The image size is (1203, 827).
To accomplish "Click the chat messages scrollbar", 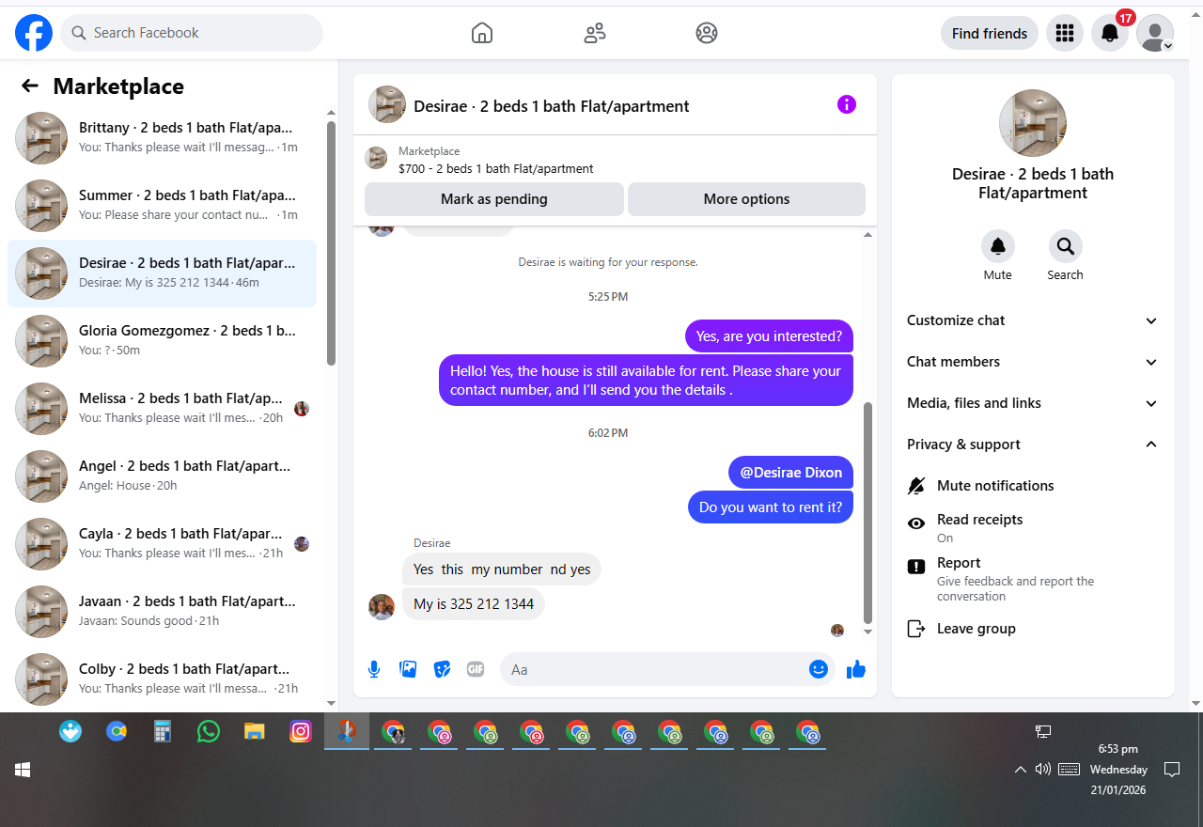I will 868,513.
